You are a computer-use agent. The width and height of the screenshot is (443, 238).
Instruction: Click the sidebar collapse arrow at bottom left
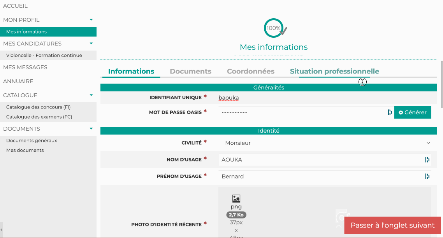coord(2,229)
